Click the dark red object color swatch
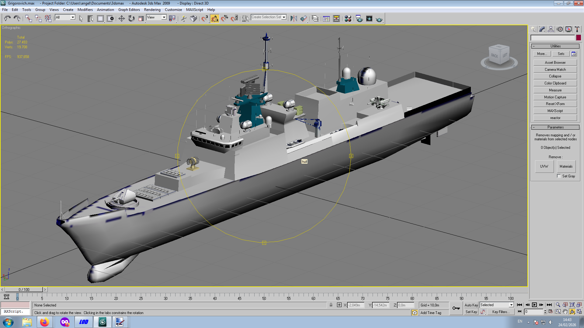 click(579, 38)
